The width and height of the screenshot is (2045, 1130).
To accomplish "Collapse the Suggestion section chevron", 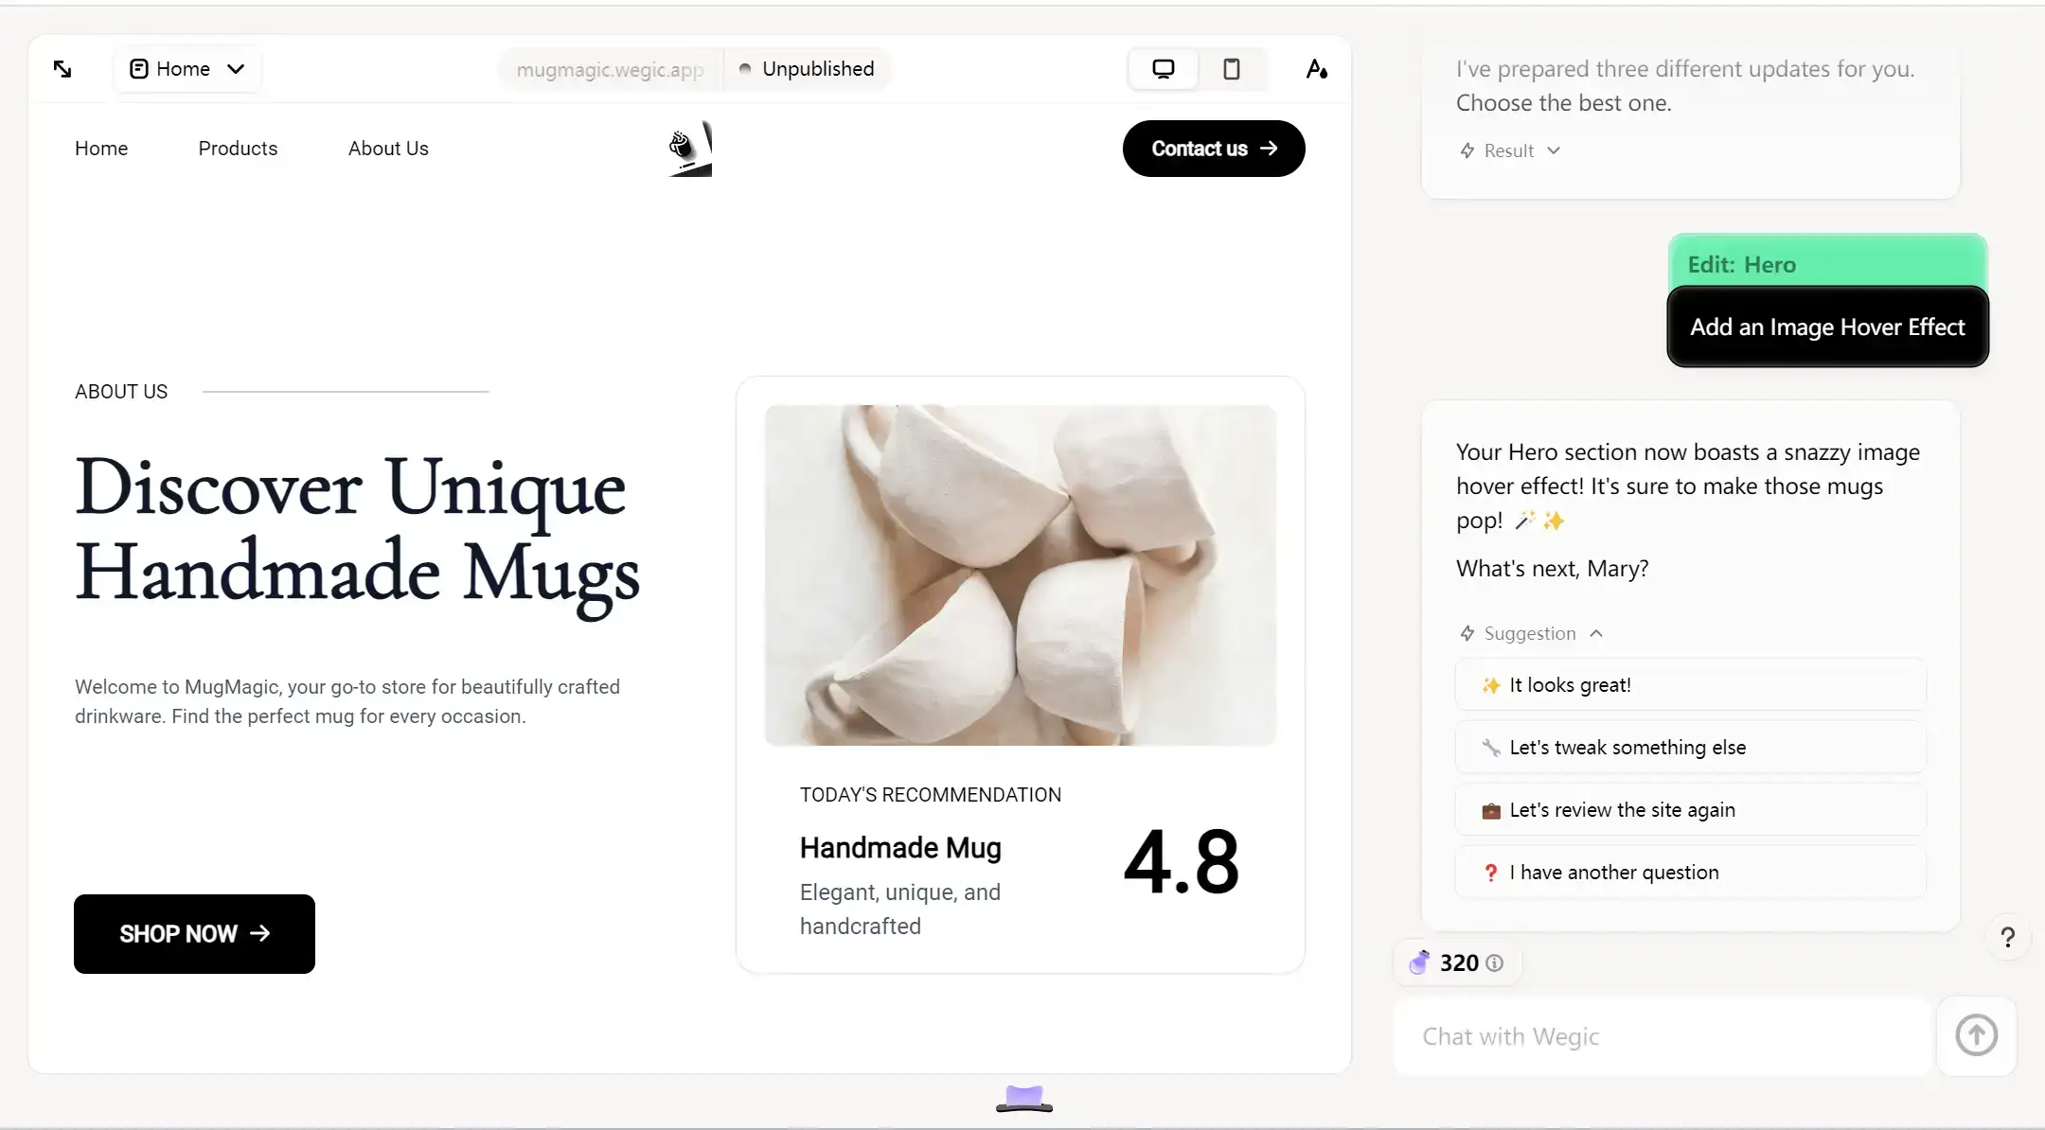I will click(x=1598, y=633).
